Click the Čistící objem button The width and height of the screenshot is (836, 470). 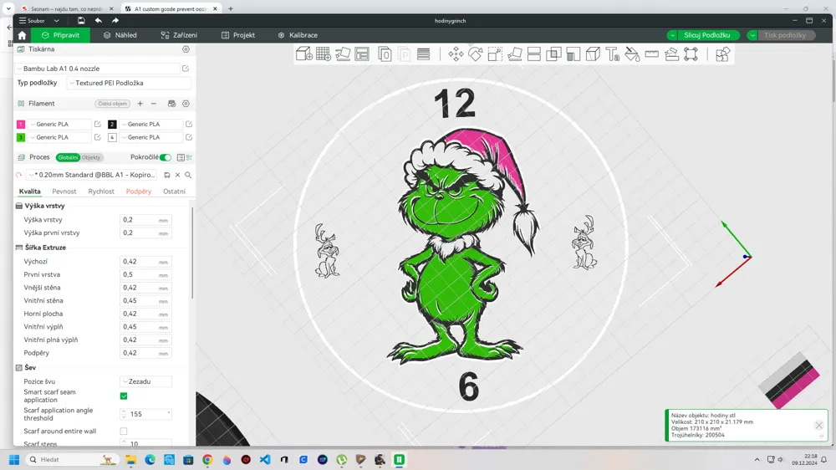[x=113, y=104]
